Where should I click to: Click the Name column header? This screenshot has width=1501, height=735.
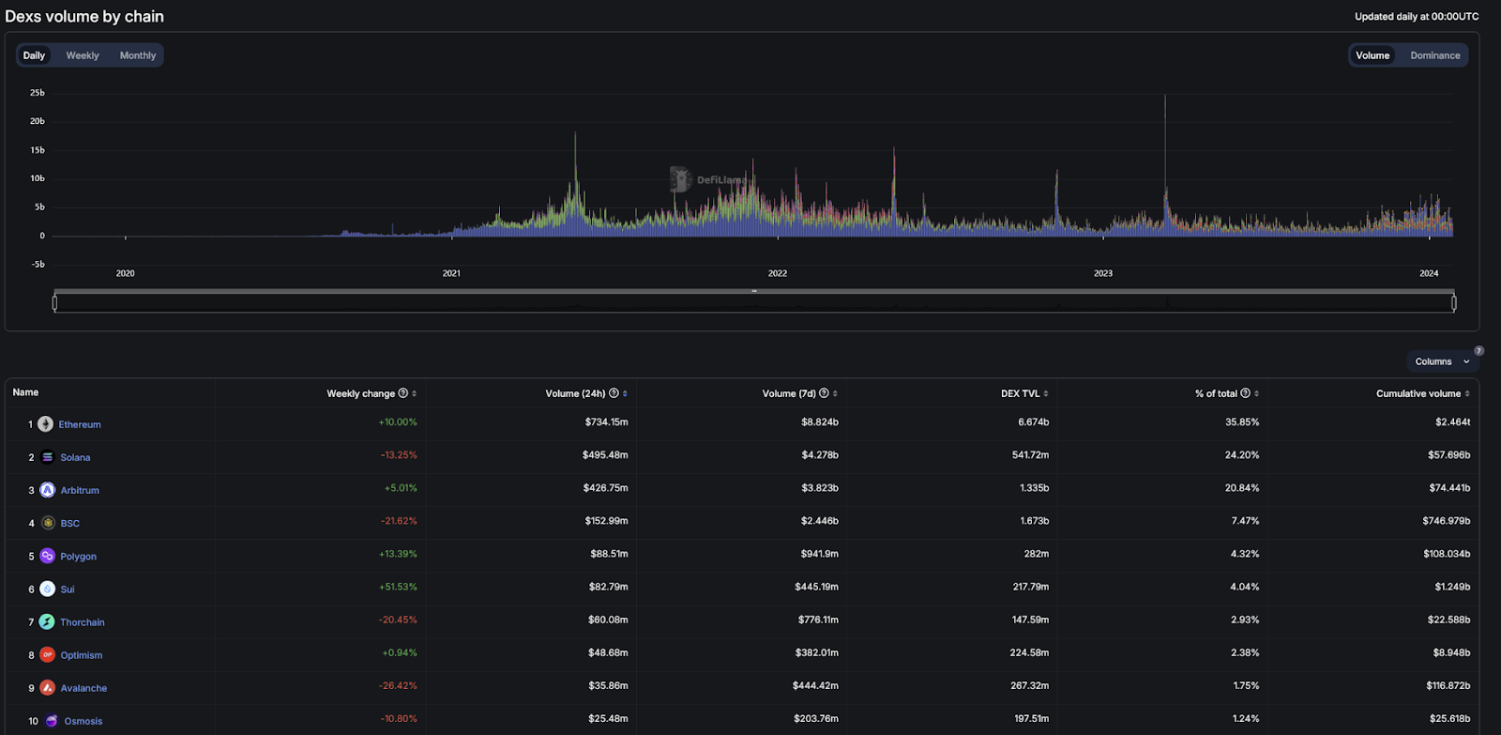[x=25, y=392]
